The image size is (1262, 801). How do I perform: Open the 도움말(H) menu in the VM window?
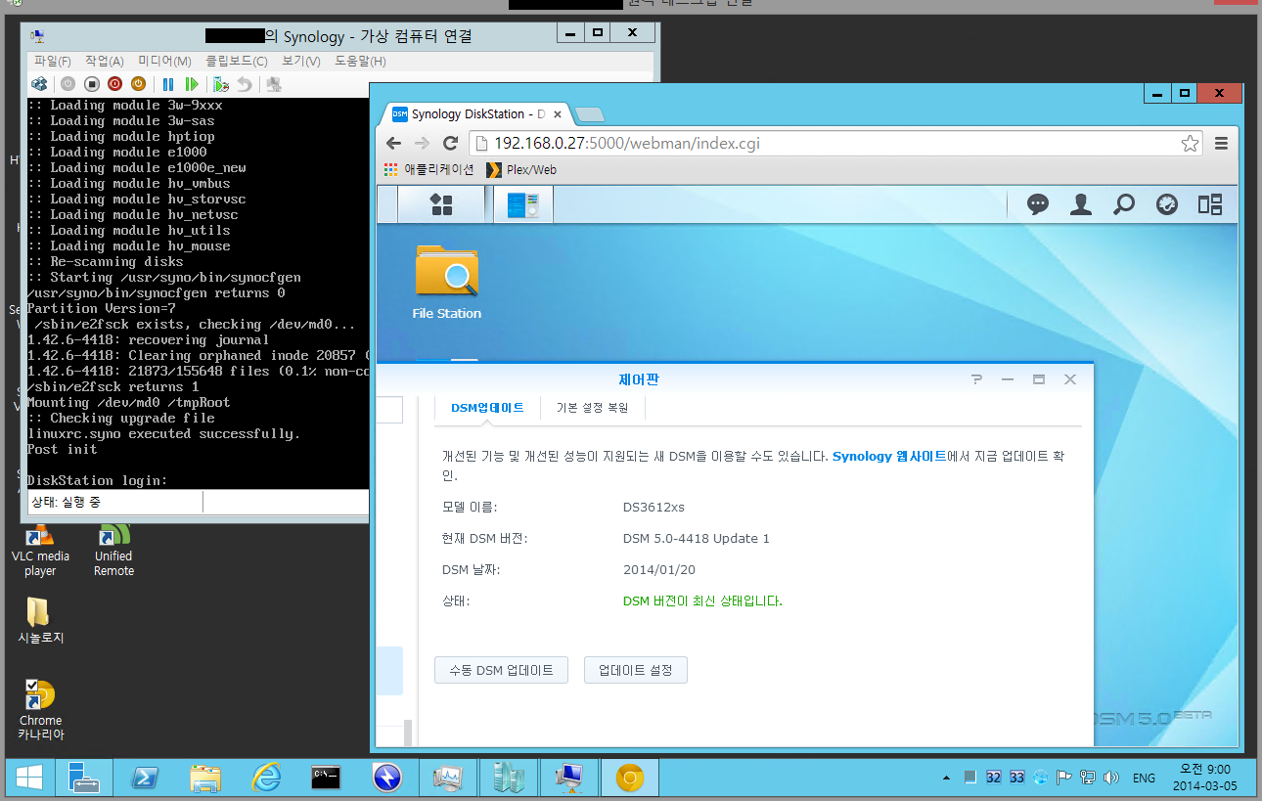tap(360, 62)
